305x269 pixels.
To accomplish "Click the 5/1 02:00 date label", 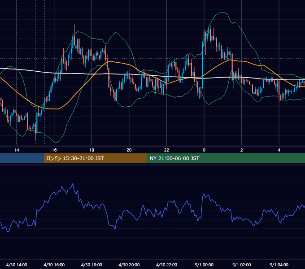I will [242, 265].
